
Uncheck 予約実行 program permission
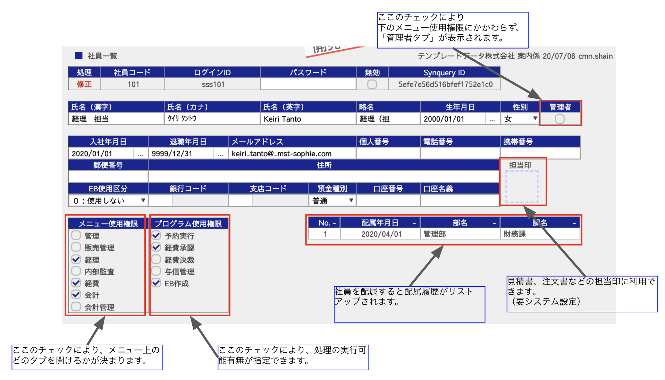point(156,235)
